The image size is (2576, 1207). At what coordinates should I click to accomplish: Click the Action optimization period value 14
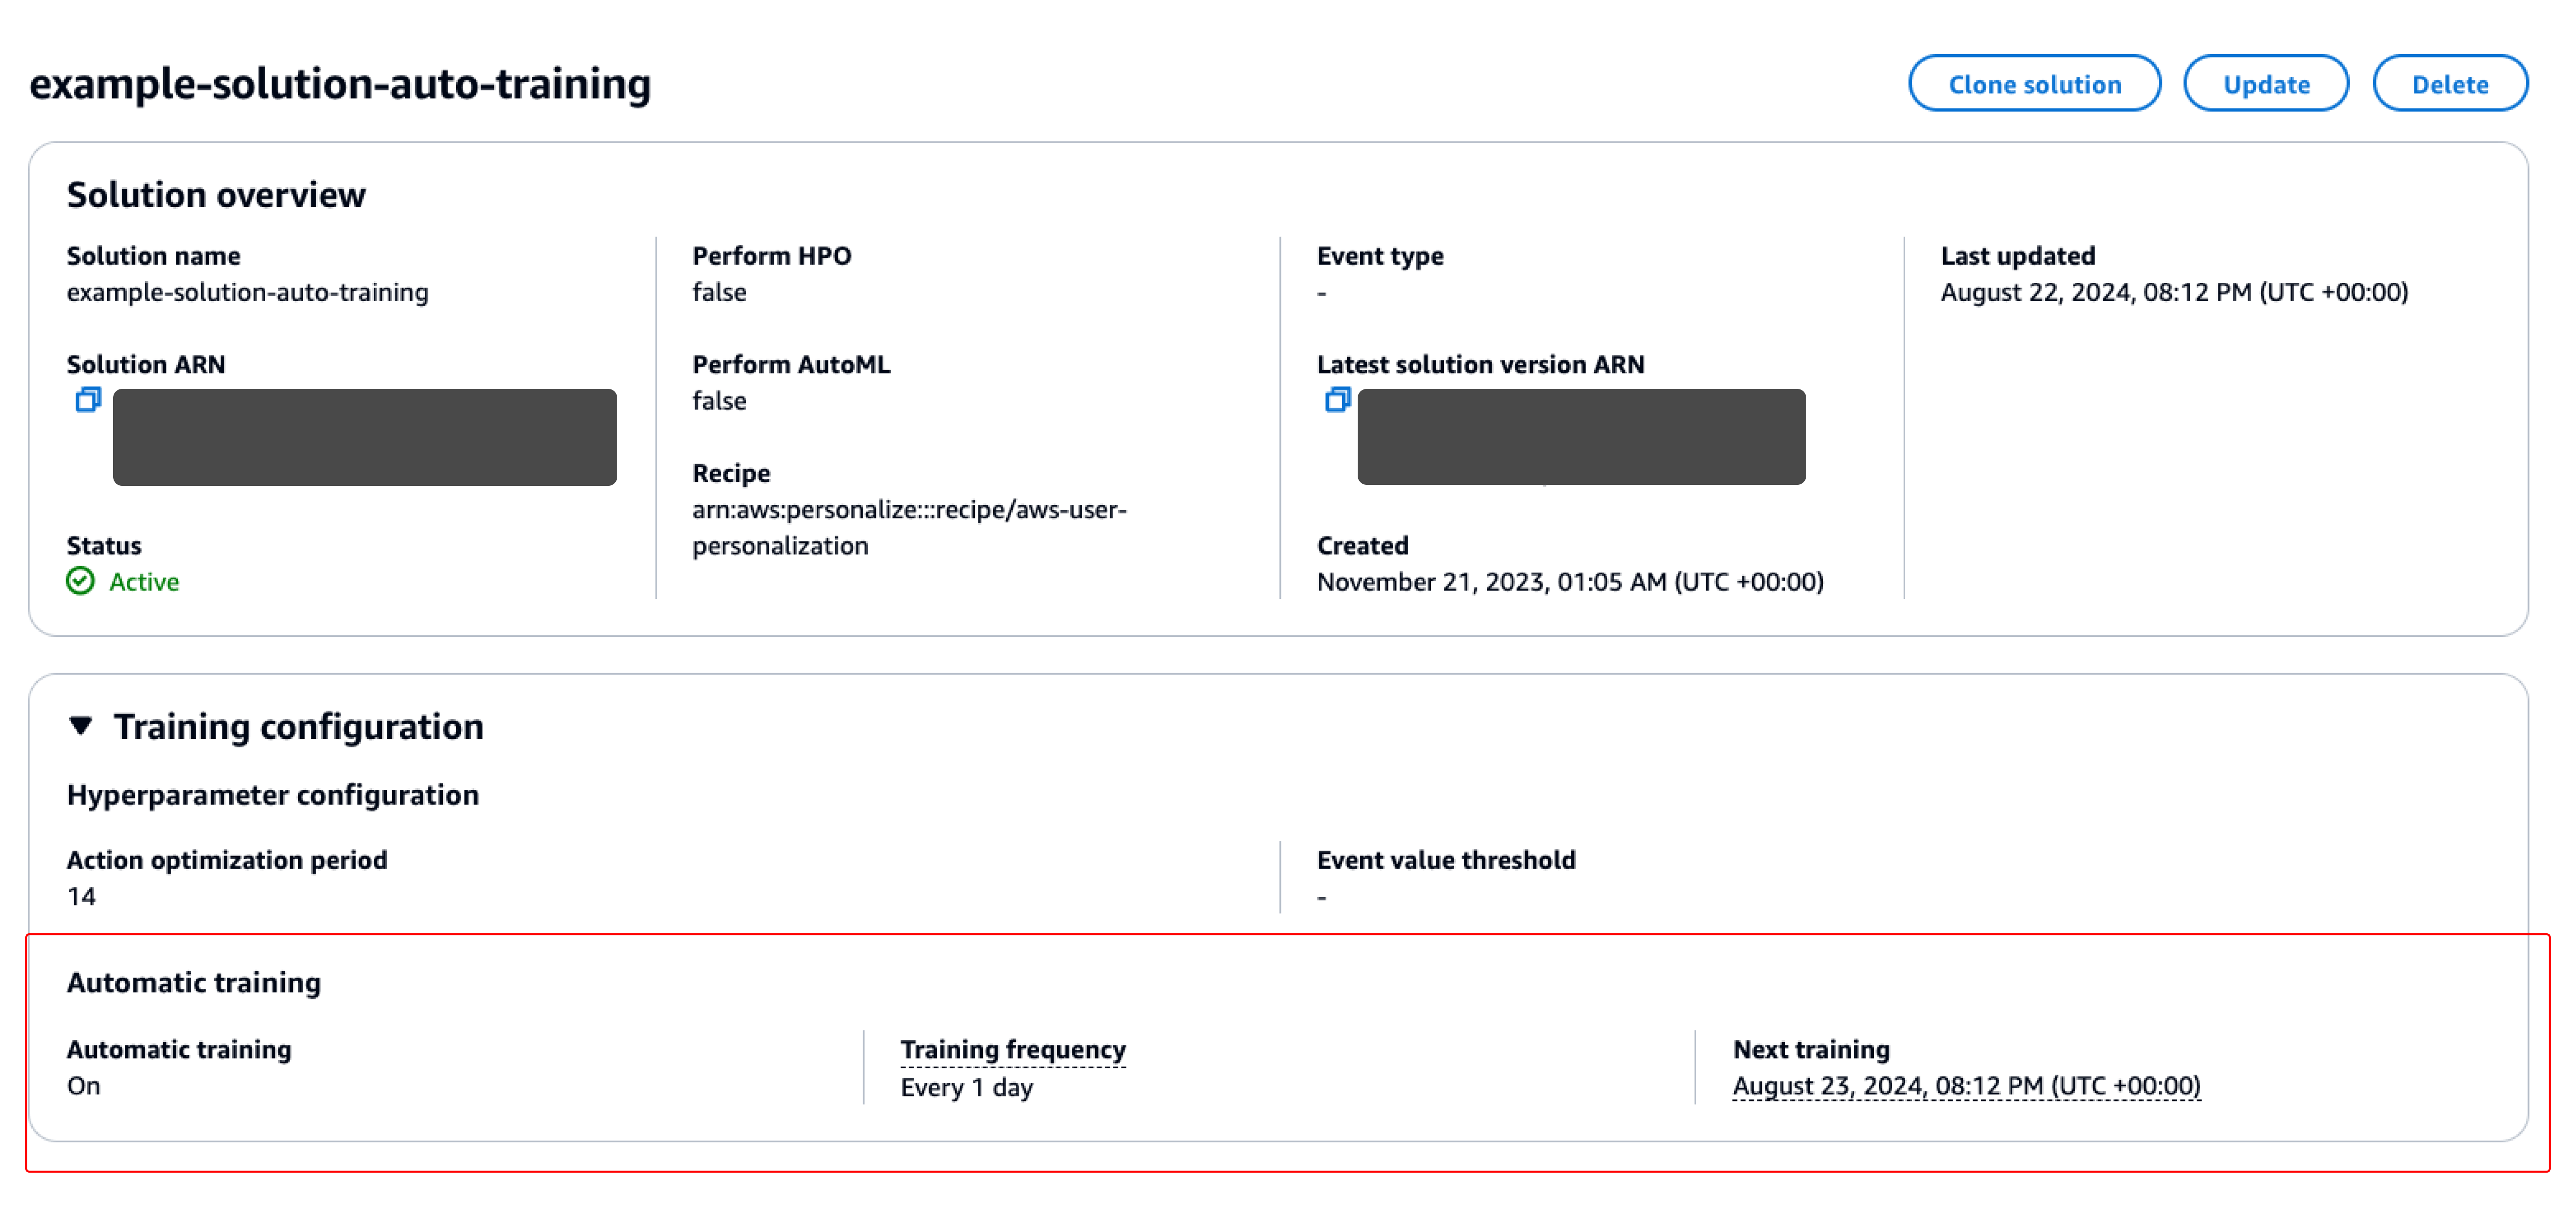pos(81,896)
